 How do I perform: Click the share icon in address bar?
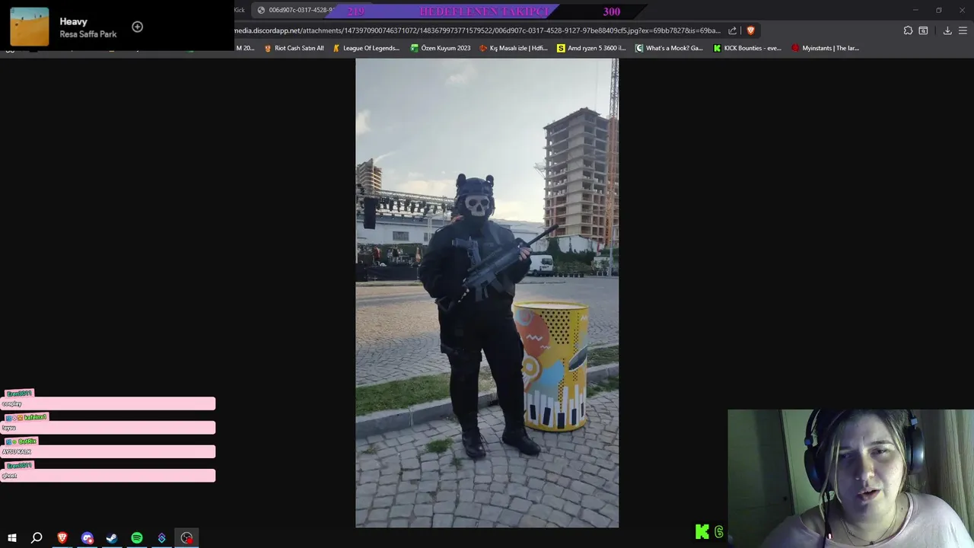point(733,30)
